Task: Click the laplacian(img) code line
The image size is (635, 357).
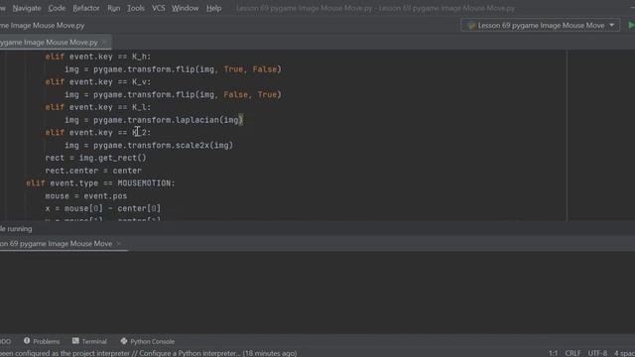Action: point(154,120)
